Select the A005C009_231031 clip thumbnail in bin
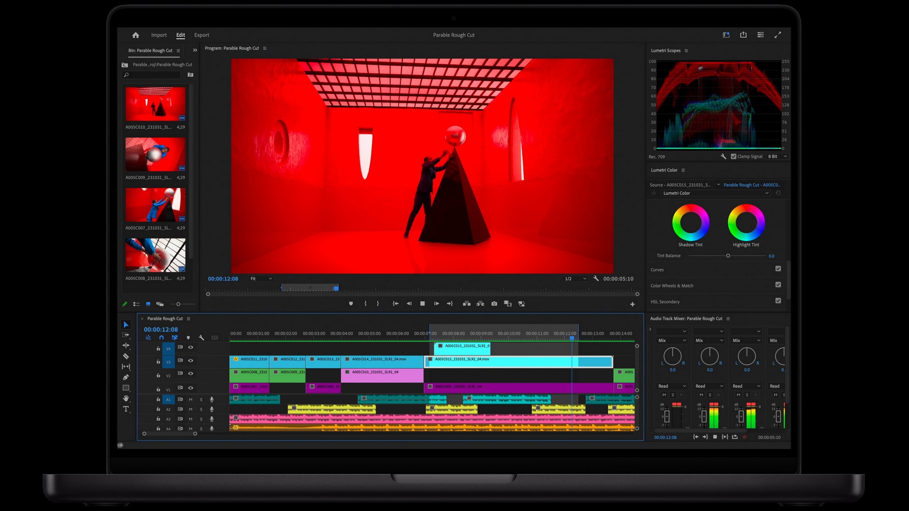Image resolution: width=909 pixels, height=511 pixels. pos(155,154)
